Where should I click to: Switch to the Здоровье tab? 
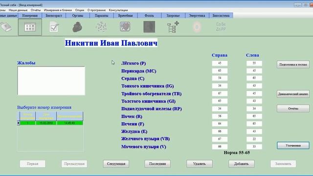point(173,15)
